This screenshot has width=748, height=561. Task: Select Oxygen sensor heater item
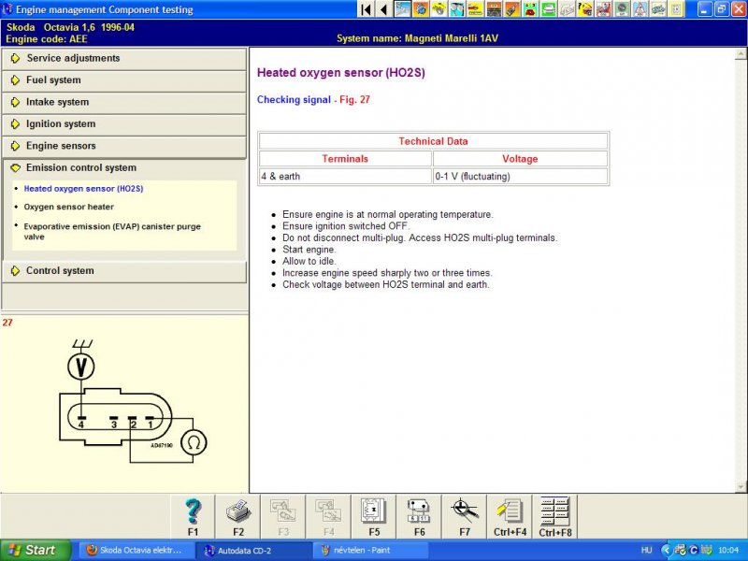click(x=68, y=207)
